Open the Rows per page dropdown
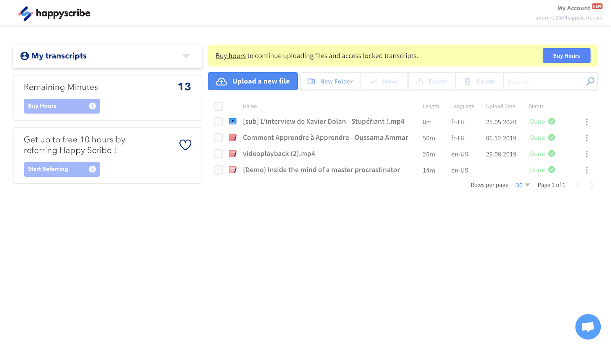Image resolution: width=611 pixels, height=348 pixels. [522, 185]
